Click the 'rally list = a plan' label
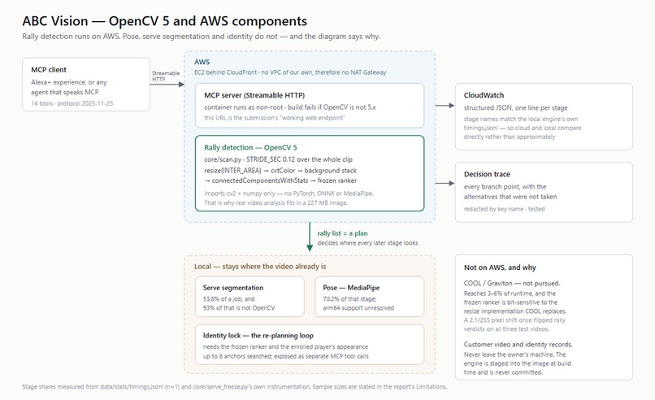This screenshot has height=400, width=655. (342, 233)
